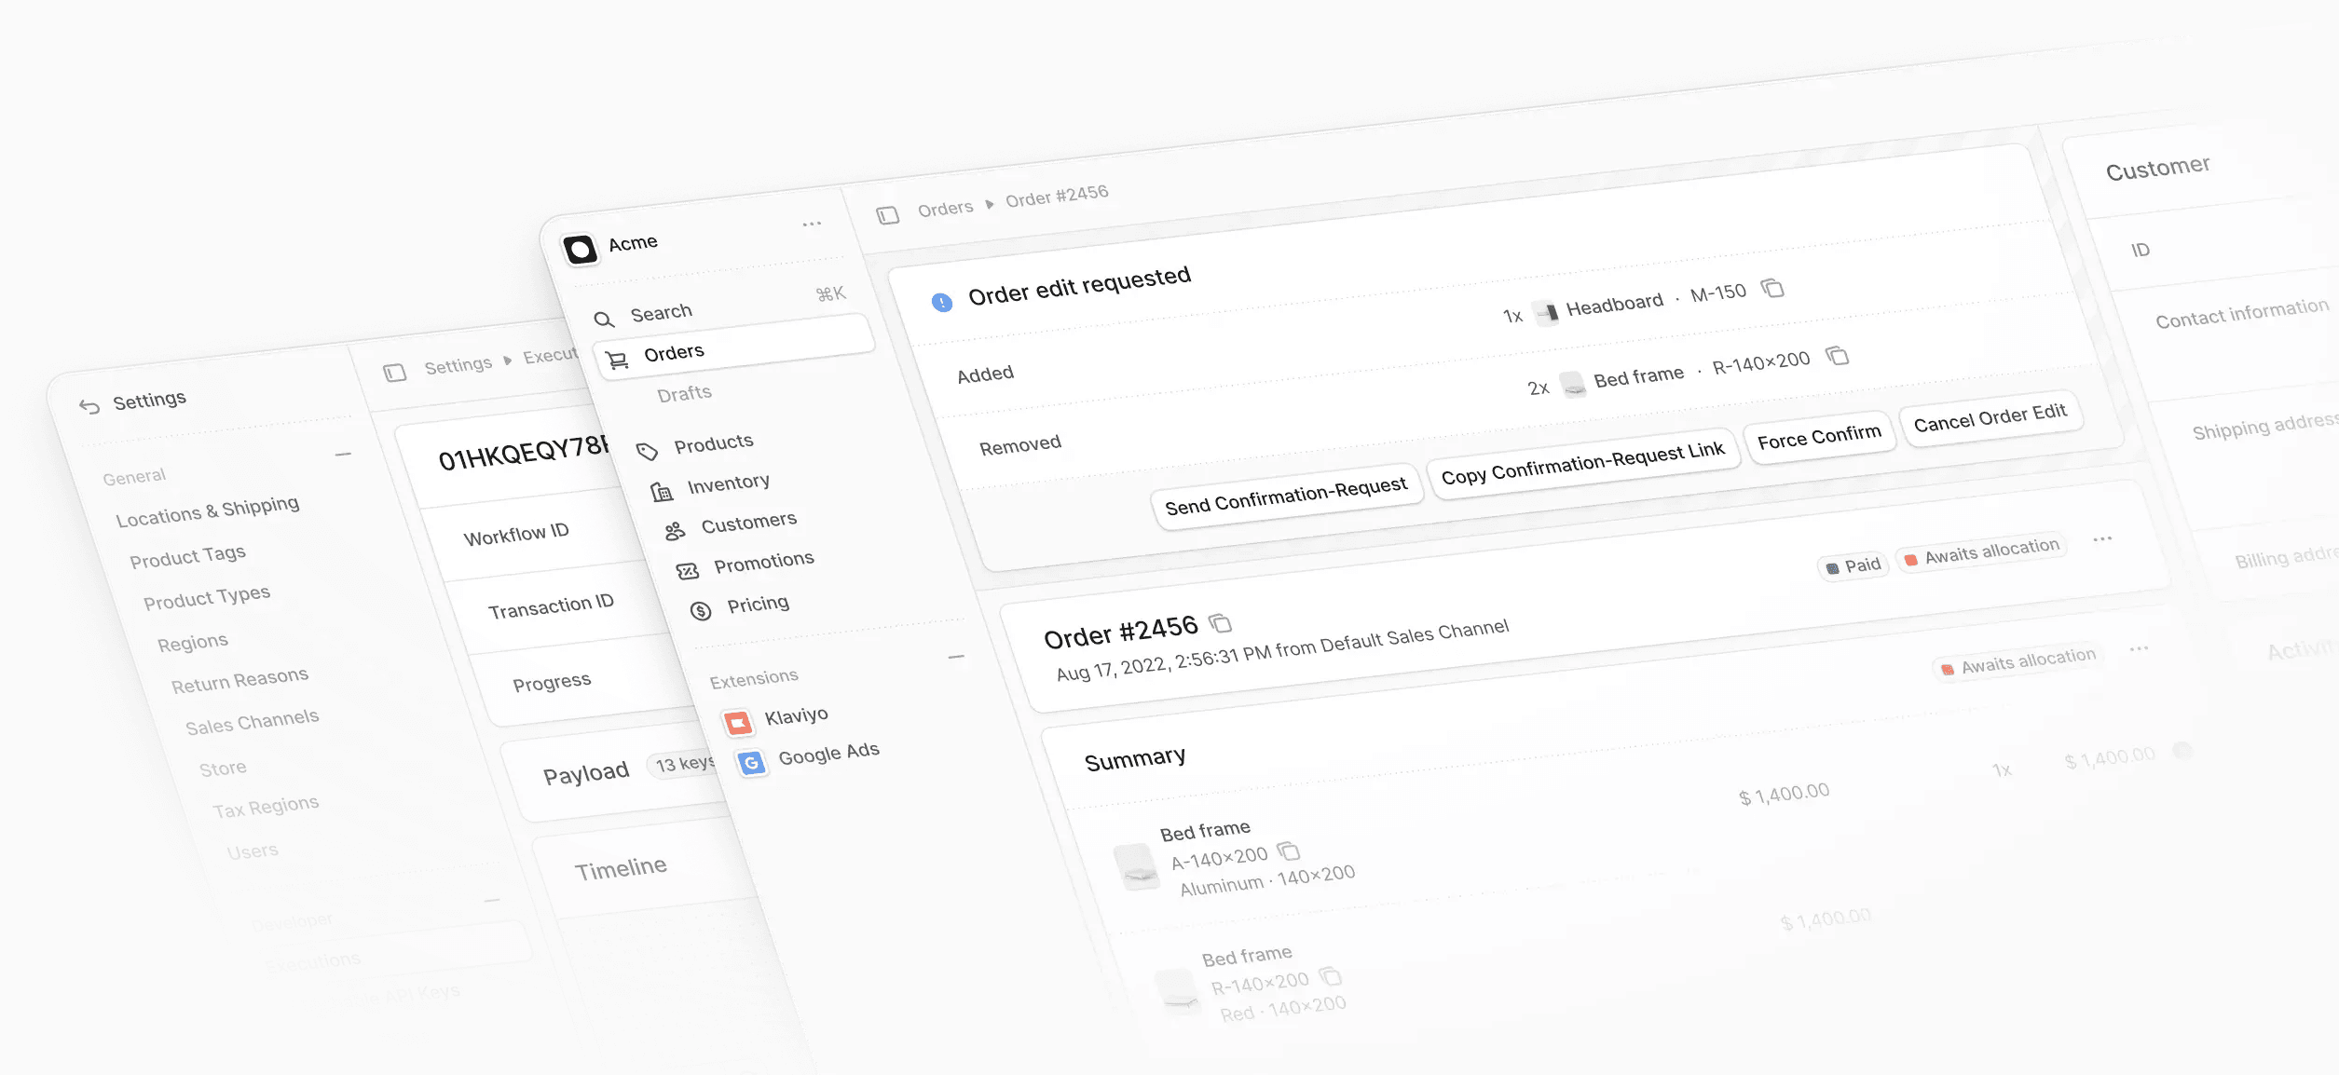Click the Promotions ticket icon

pyautogui.click(x=688, y=571)
